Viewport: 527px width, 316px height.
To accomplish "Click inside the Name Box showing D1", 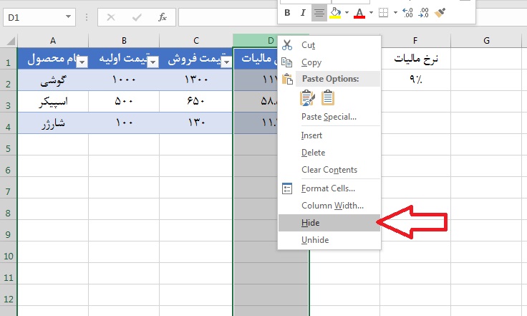I will click(x=33, y=17).
